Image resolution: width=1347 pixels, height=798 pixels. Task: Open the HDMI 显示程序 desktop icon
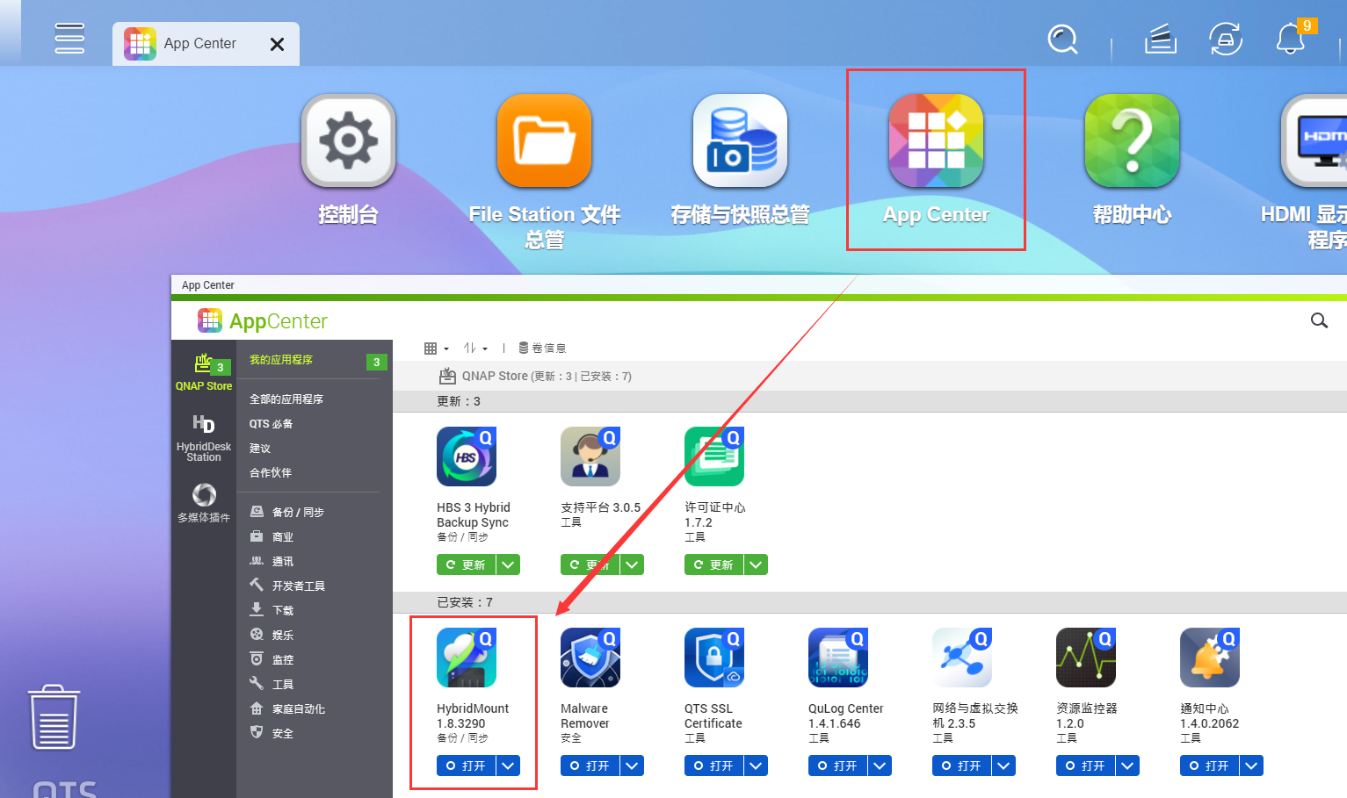[x=1314, y=140]
